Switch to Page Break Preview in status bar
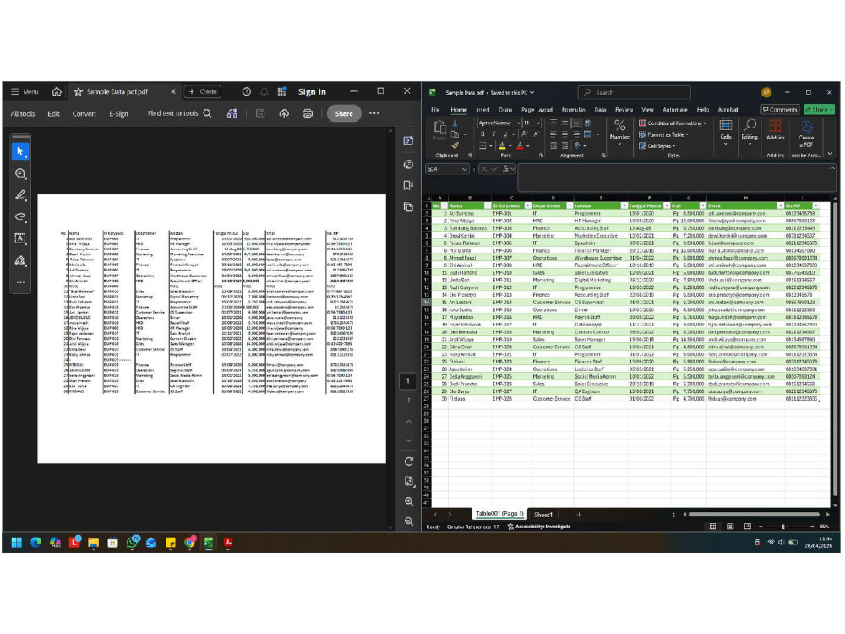Viewport: 845px width, 634px height. [748, 527]
